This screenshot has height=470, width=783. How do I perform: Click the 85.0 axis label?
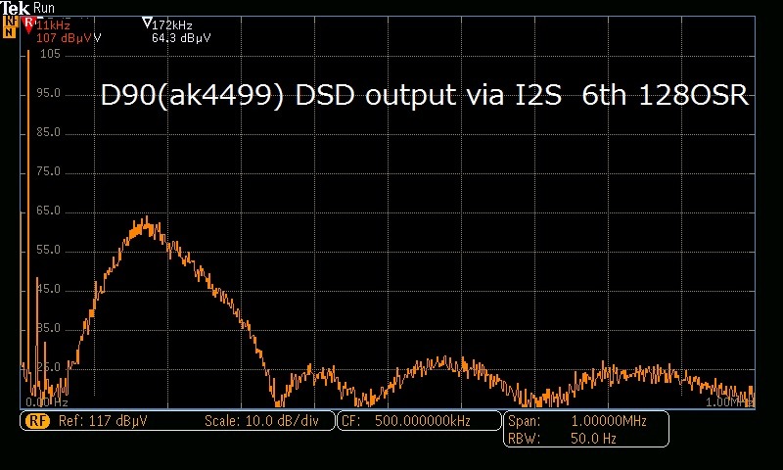[48, 132]
